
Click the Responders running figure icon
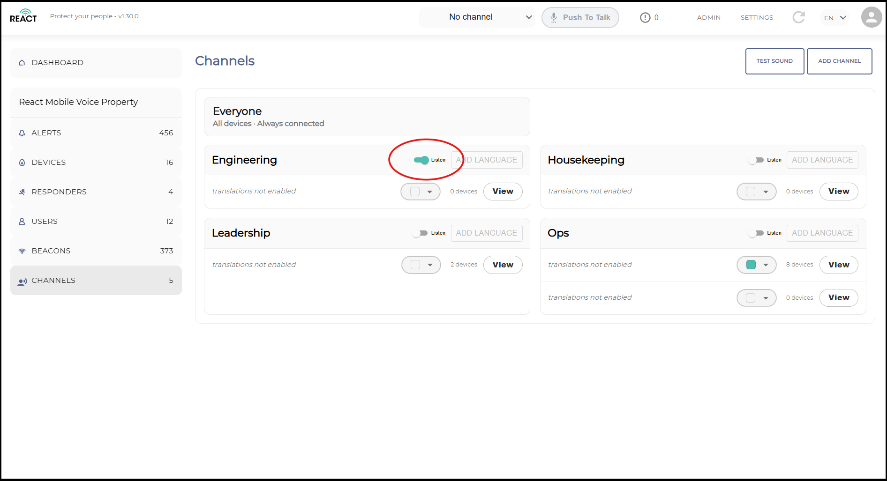tap(22, 192)
